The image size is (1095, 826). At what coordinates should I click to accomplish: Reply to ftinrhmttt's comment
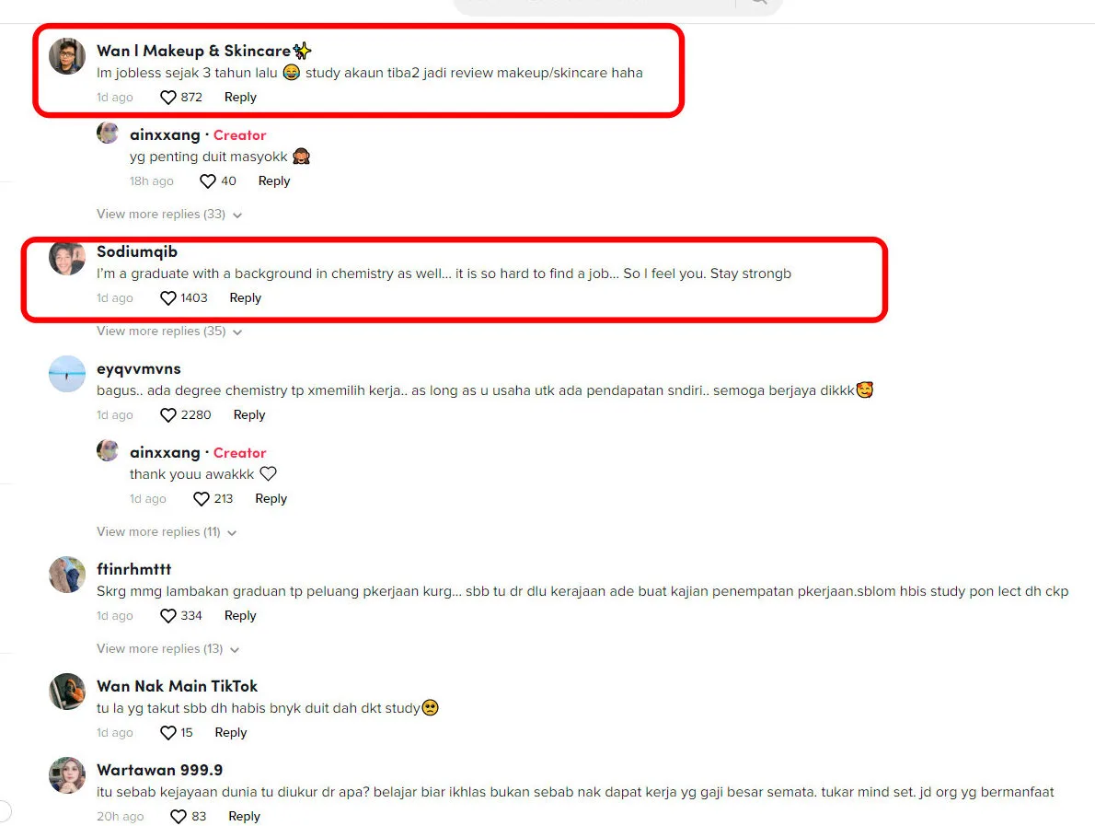click(240, 615)
